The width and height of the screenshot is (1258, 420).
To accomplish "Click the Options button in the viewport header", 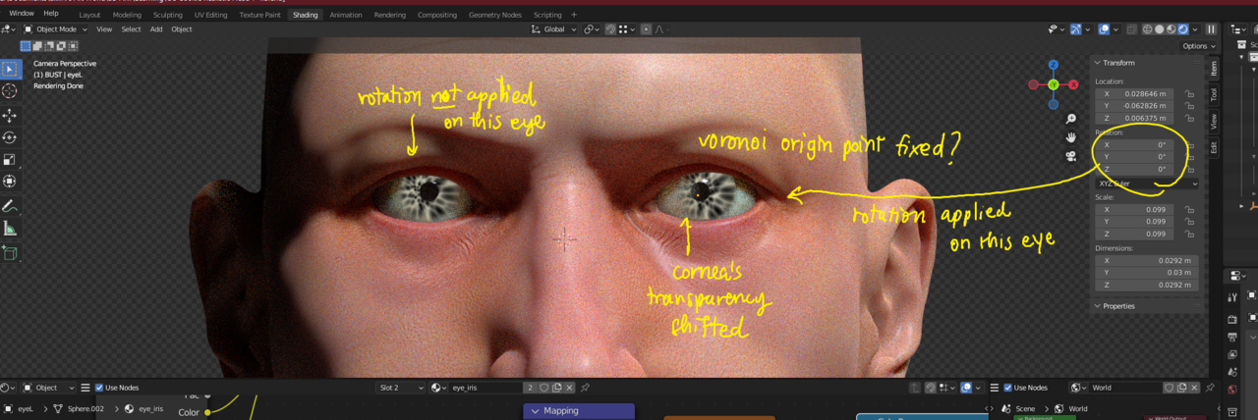I will (1197, 46).
